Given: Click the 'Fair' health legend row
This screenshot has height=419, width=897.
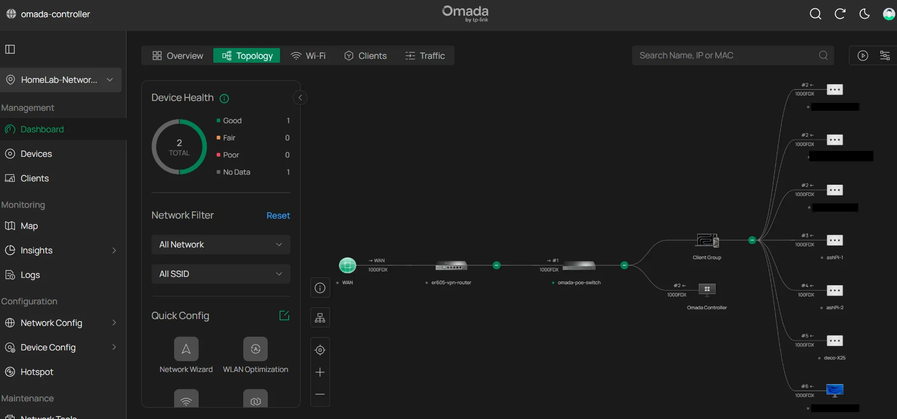Looking at the screenshot, I should [253, 138].
